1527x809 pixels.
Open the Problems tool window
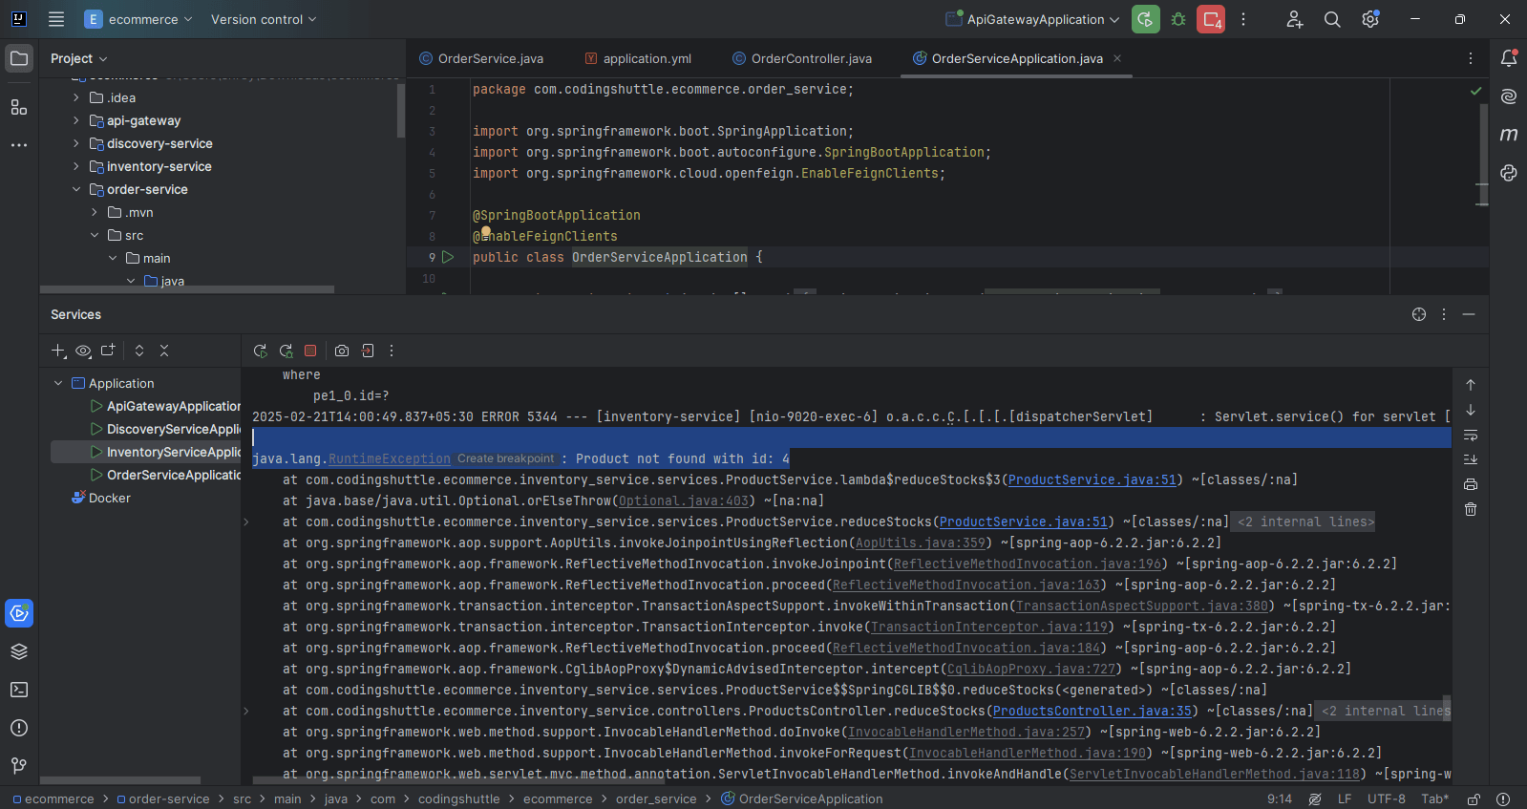point(19,728)
